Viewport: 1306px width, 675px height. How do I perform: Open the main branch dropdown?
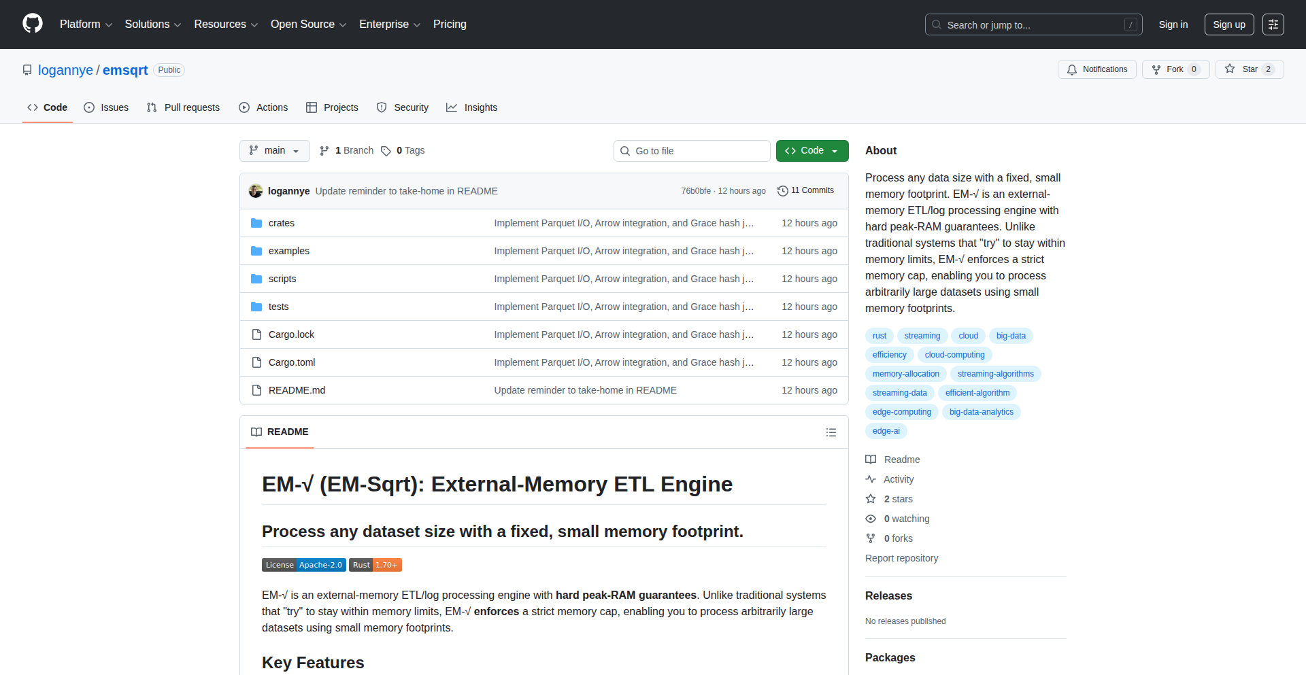click(274, 150)
